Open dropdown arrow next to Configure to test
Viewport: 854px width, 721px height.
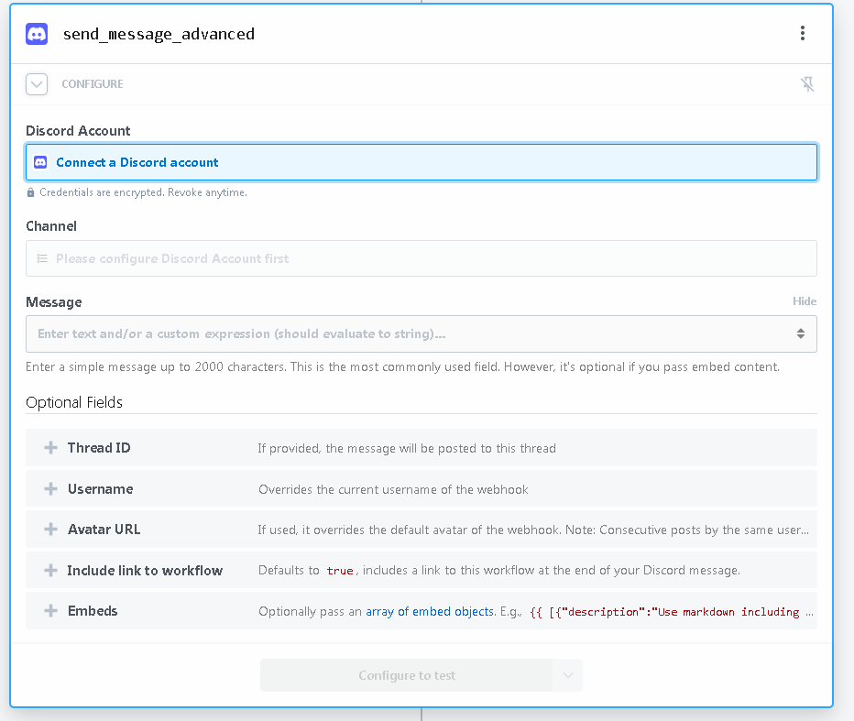[568, 675]
